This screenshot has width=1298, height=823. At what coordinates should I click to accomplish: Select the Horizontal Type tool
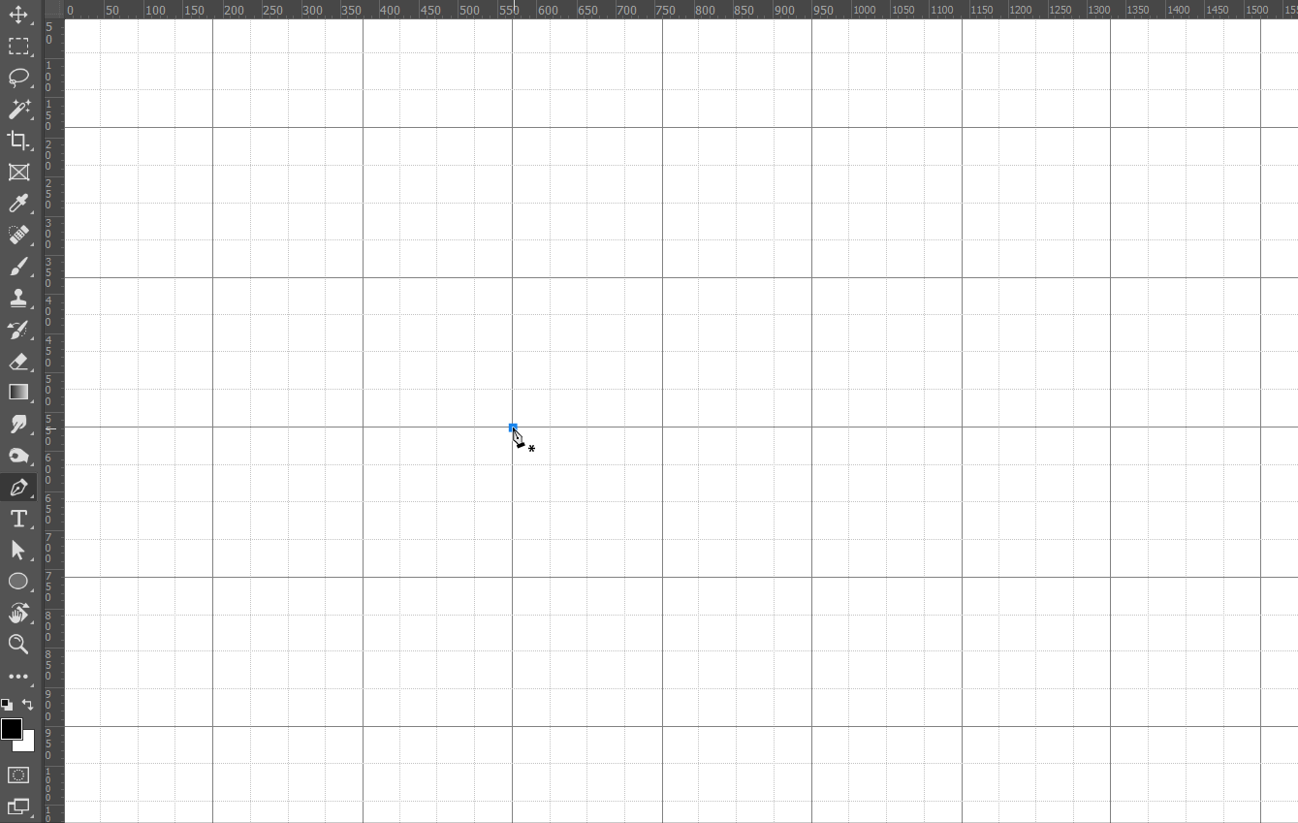(x=18, y=519)
